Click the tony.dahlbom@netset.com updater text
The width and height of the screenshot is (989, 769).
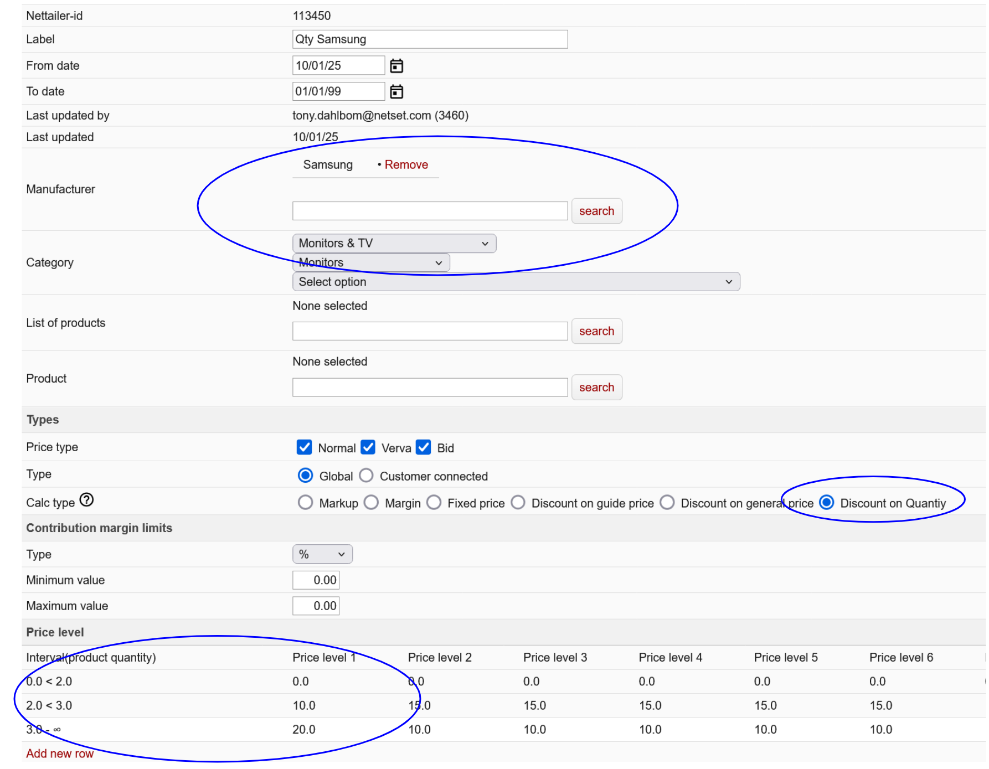coord(380,116)
